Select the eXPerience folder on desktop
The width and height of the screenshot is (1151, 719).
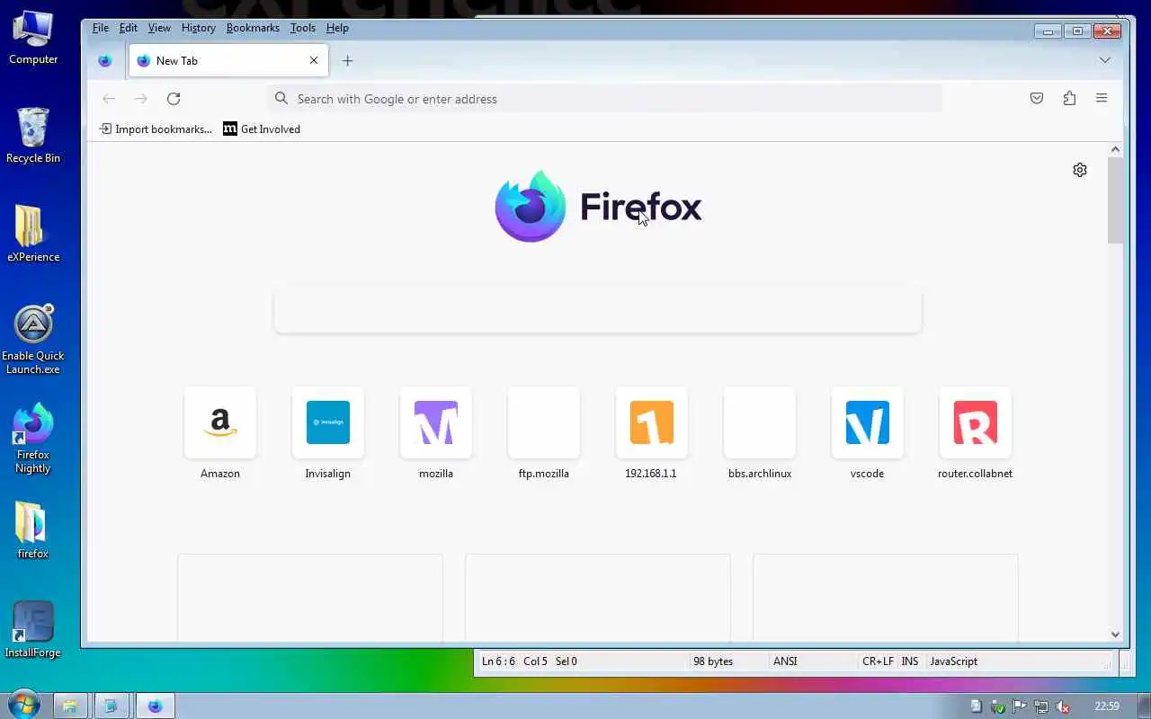(33, 235)
